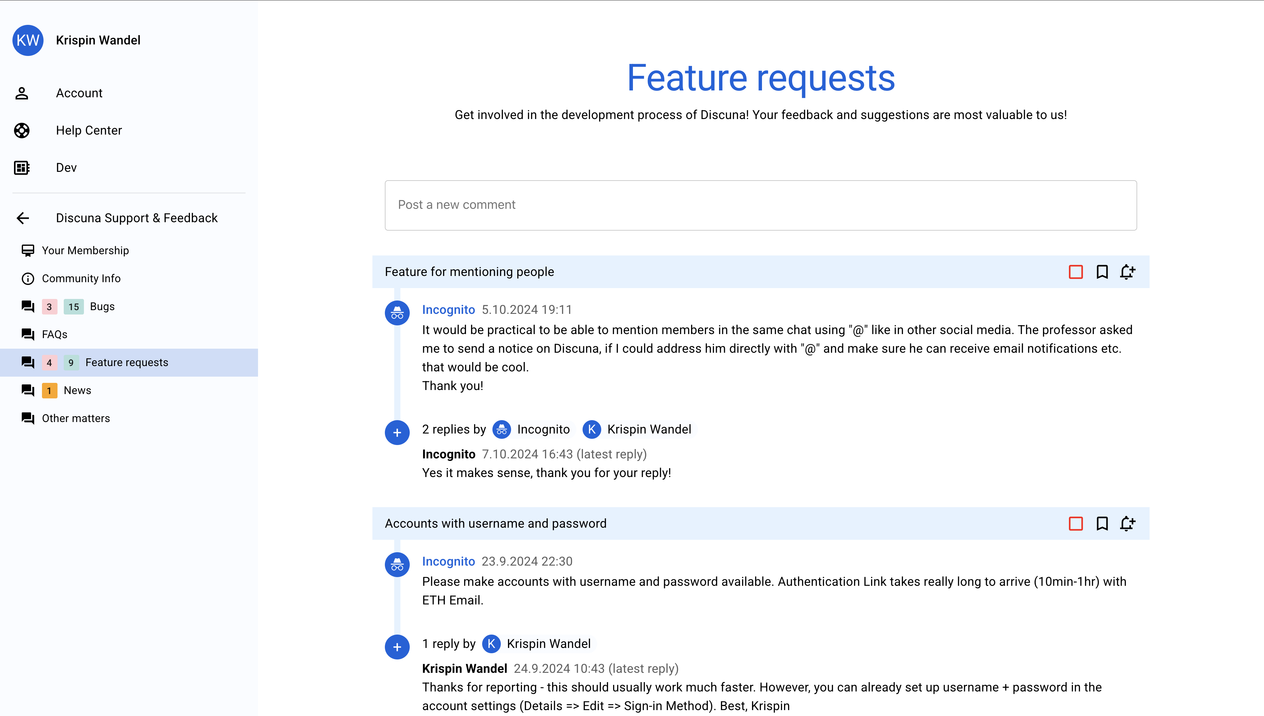Screen dimensions: 1264x716
Task: Go to the FAQs channel
Action: (x=55, y=334)
